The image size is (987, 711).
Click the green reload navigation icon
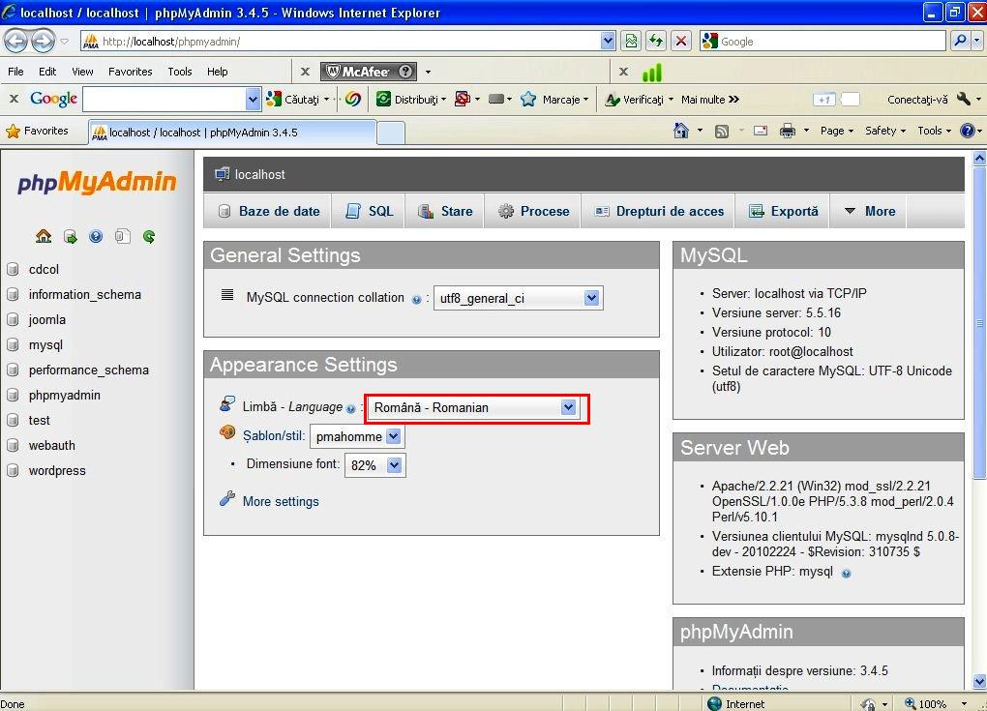point(149,237)
